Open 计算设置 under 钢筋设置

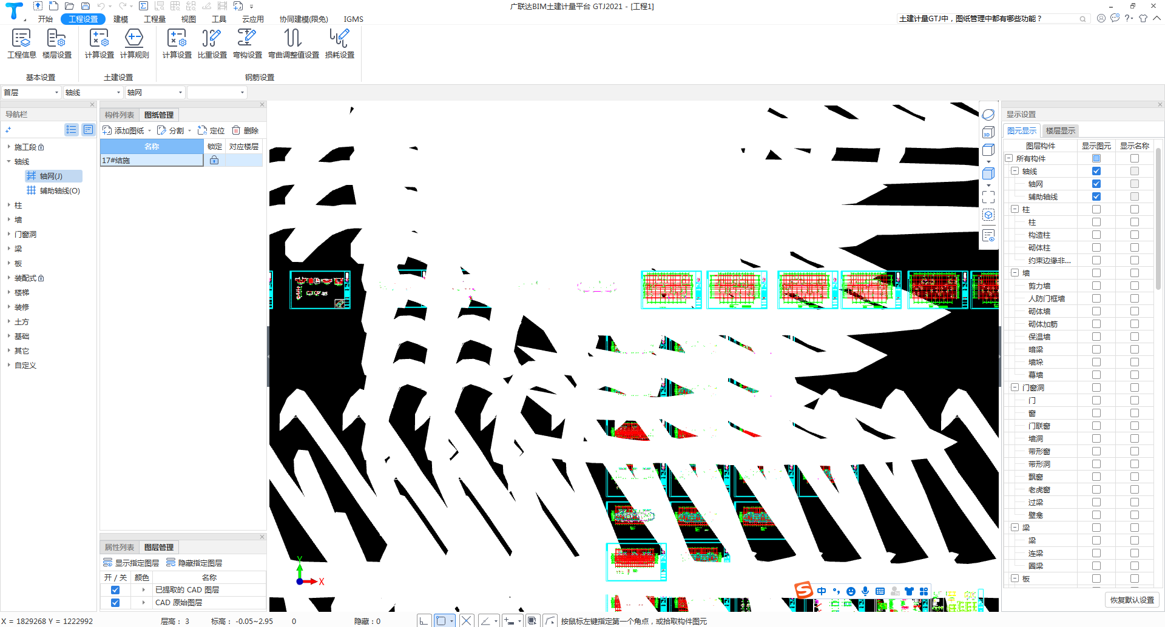pos(177,44)
